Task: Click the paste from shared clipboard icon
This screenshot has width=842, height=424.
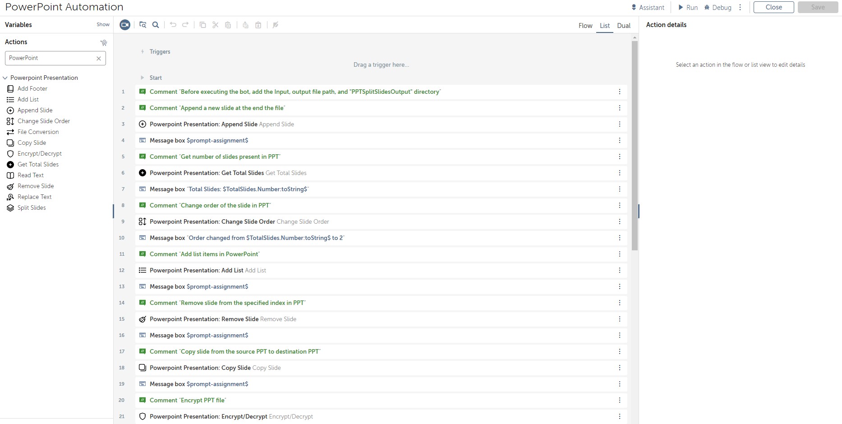Action: [x=258, y=25]
